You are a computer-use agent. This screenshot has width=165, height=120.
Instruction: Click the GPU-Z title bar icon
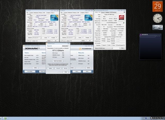pyautogui.click(x=95, y=10)
